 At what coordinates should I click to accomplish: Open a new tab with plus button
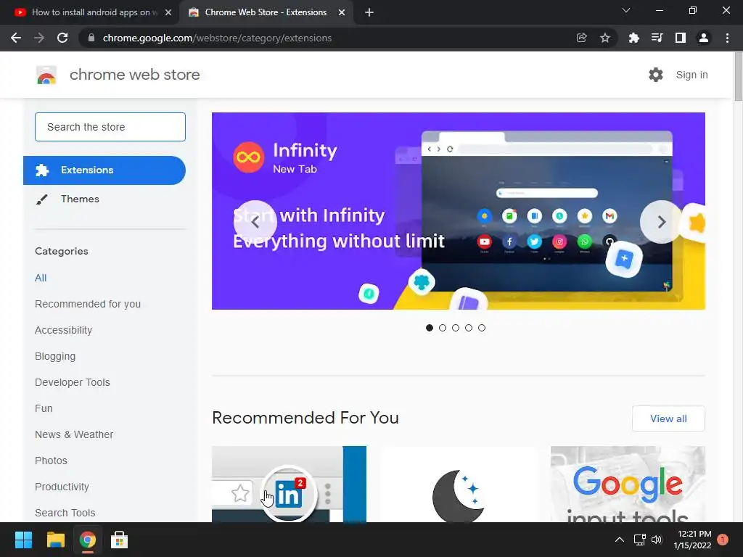point(369,12)
